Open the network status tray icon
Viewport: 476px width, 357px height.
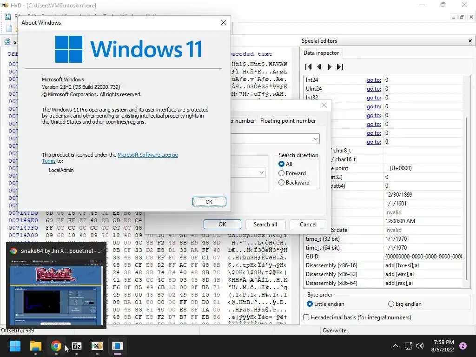pos(408,346)
